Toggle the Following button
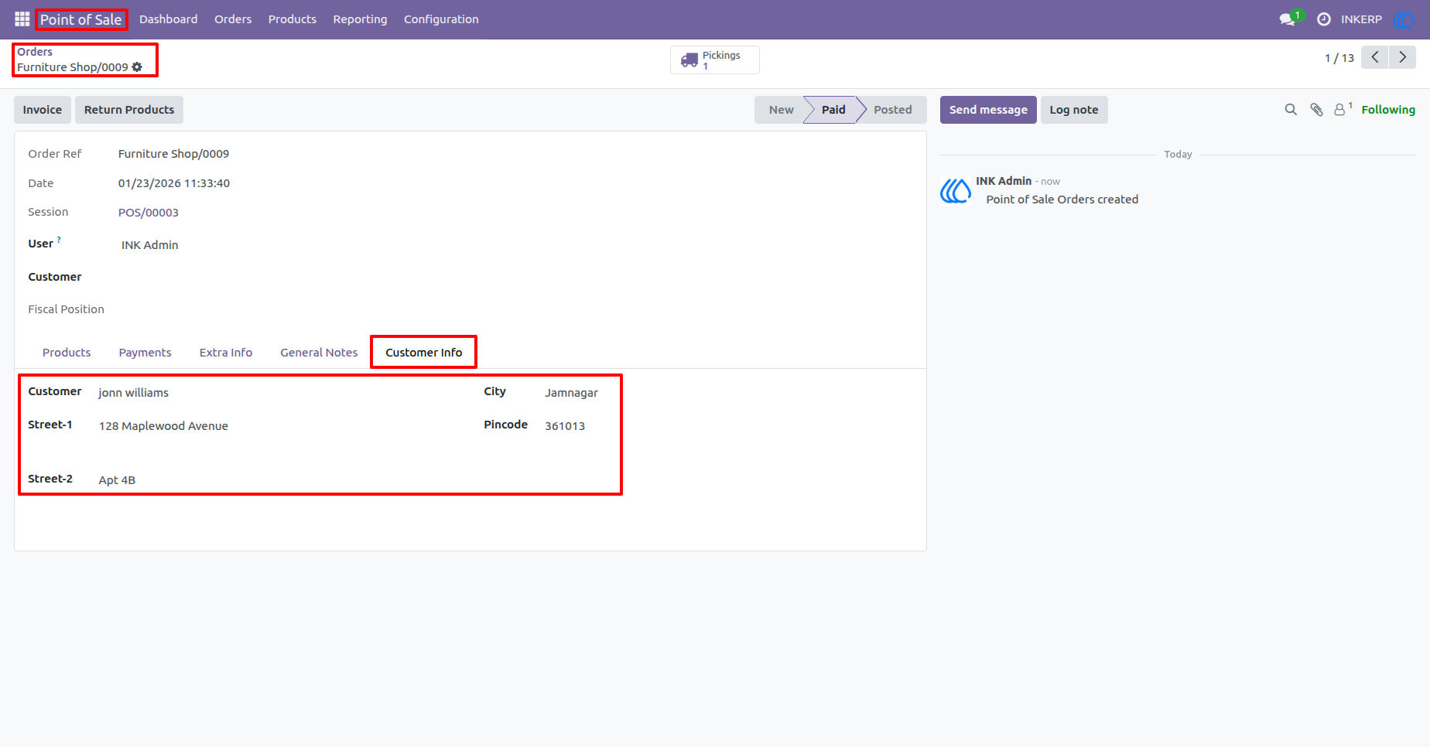 click(1388, 110)
